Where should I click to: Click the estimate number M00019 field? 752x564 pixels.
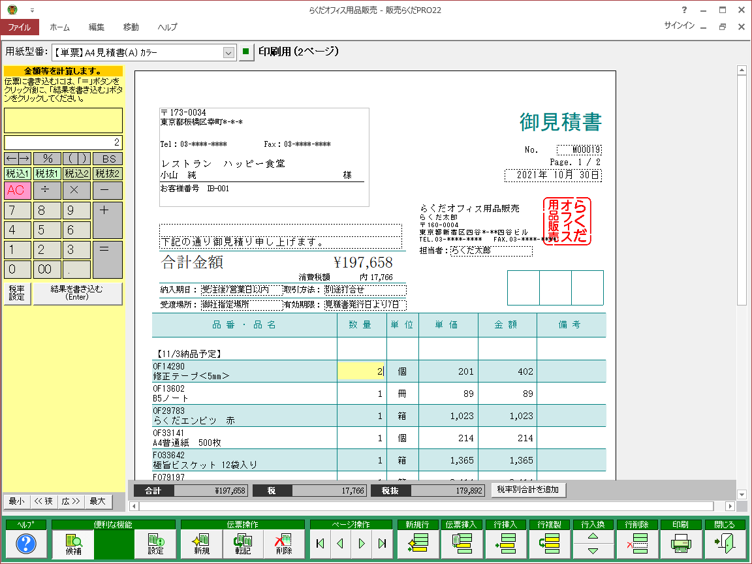(x=580, y=149)
